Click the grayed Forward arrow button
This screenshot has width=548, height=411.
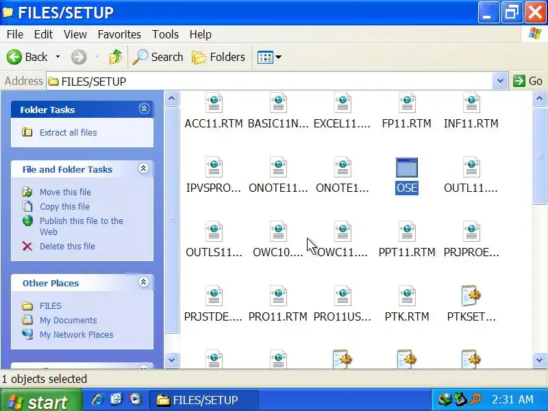(79, 57)
